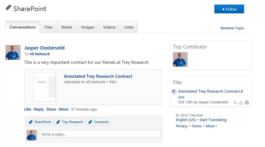Select the SharePoint tag below the post
The height and width of the screenshot is (147, 265).
[x=40, y=122]
